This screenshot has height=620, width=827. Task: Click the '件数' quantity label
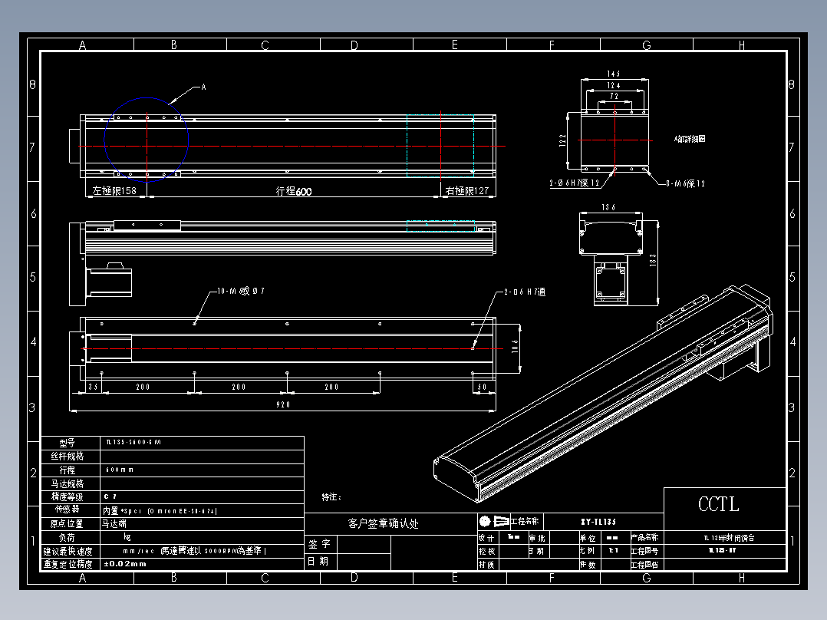pos(588,565)
